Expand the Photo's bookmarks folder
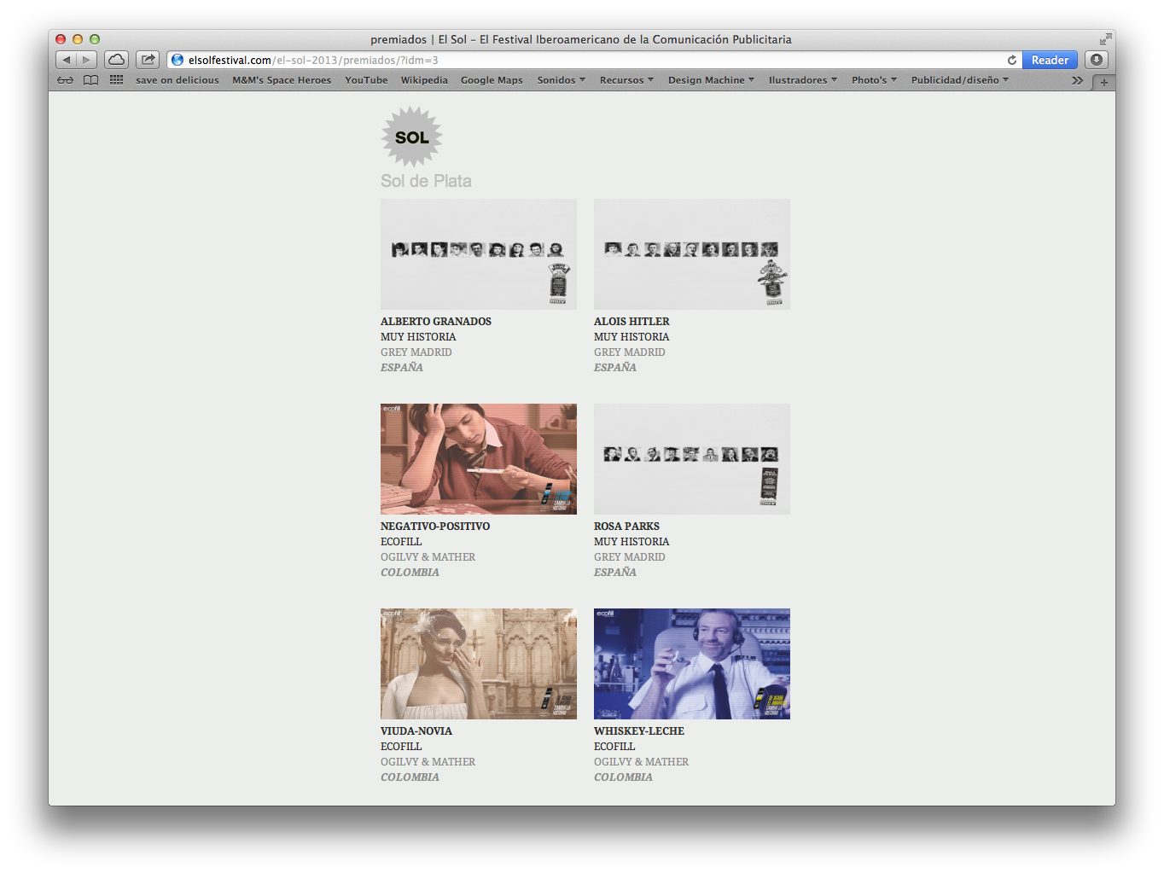 coord(874,80)
